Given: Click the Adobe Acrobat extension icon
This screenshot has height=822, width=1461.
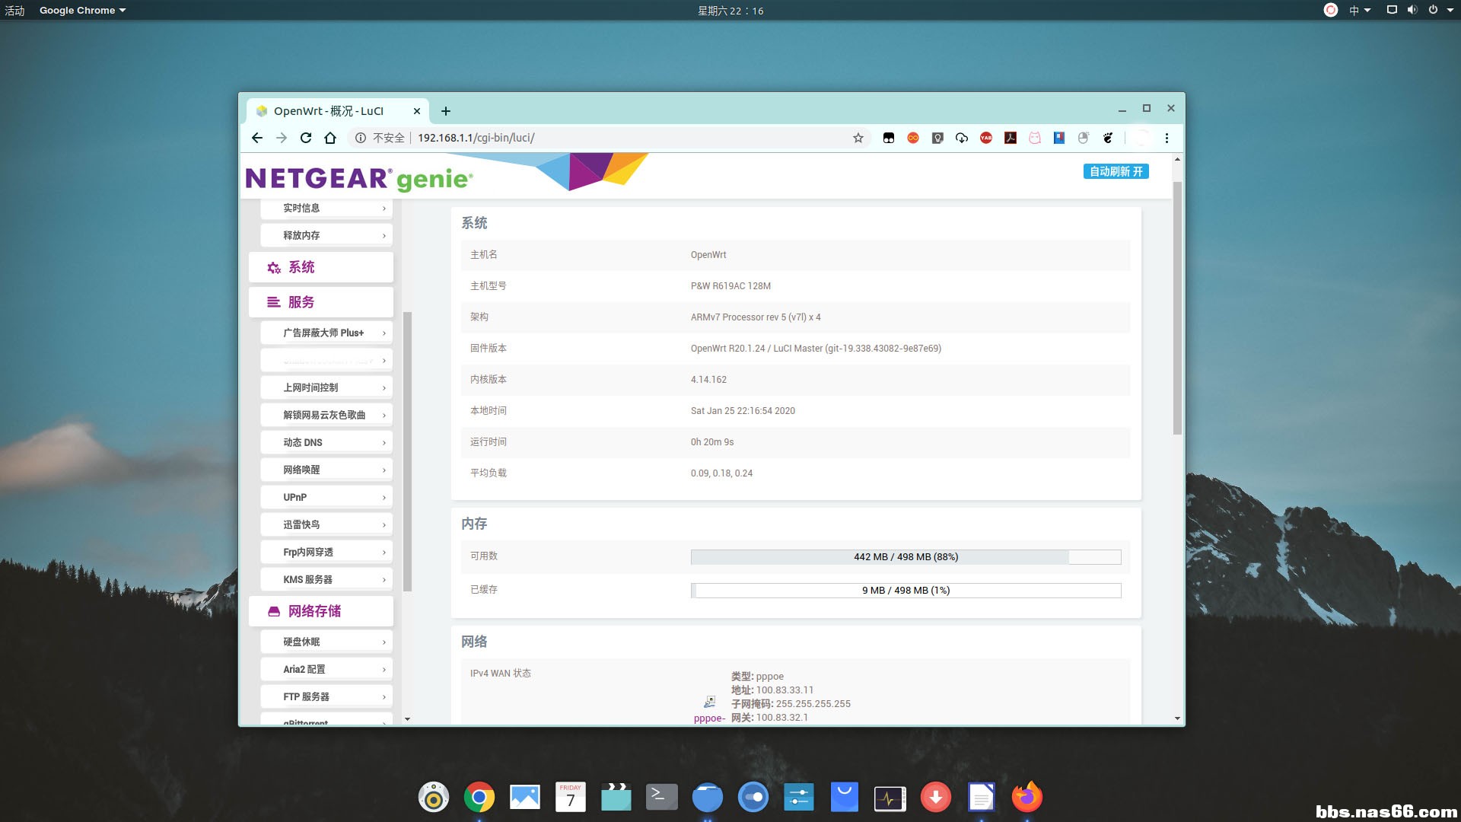Looking at the screenshot, I should click(x=1011, y=138).
